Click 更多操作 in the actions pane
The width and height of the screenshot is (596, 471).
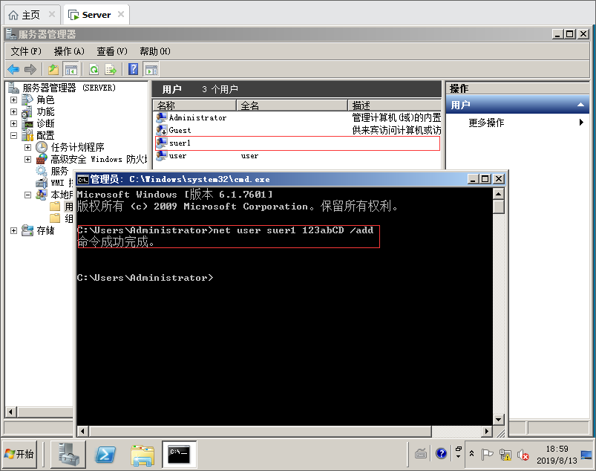(486, 123)
